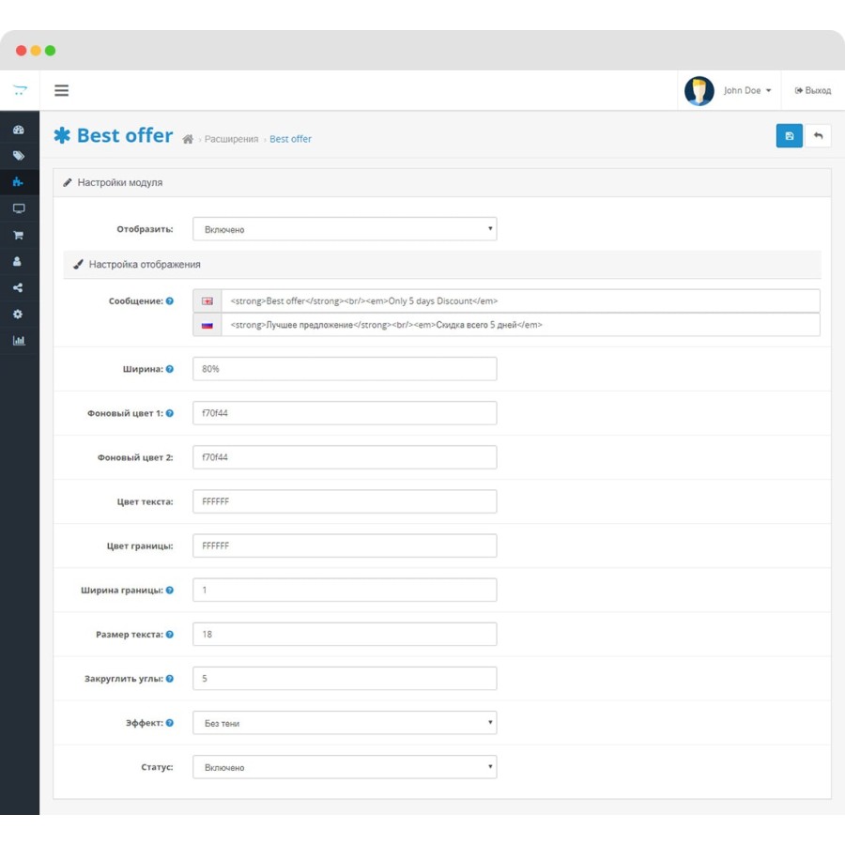Click the Закруглить углы input with 5
The width and height of the screenshot is (845, 845).
345,679
